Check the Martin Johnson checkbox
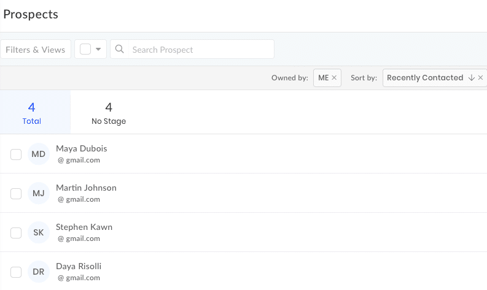This screenshot has height=290, width=487. 16,194
